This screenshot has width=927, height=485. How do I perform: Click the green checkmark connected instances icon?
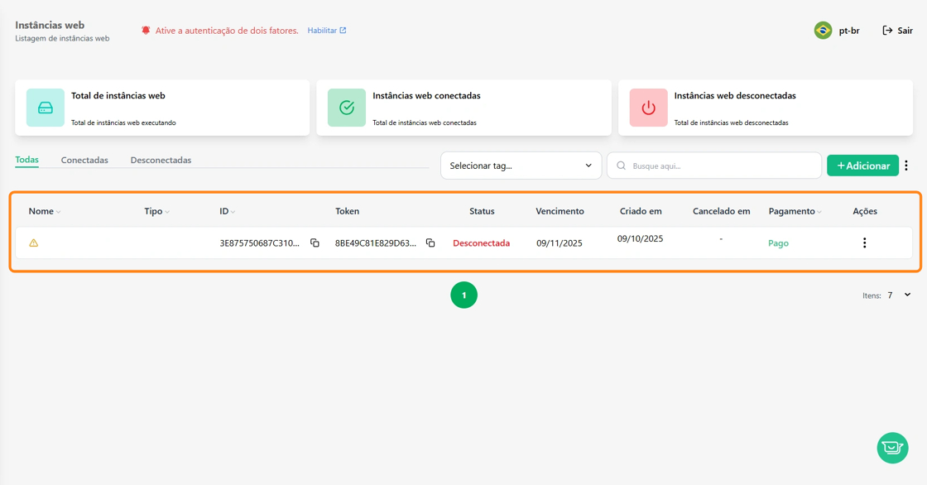point(347,108)
